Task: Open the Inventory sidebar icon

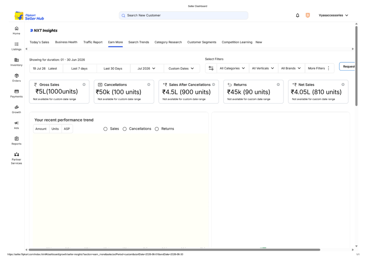Action: pyautogui.click(x=16, y=60)
